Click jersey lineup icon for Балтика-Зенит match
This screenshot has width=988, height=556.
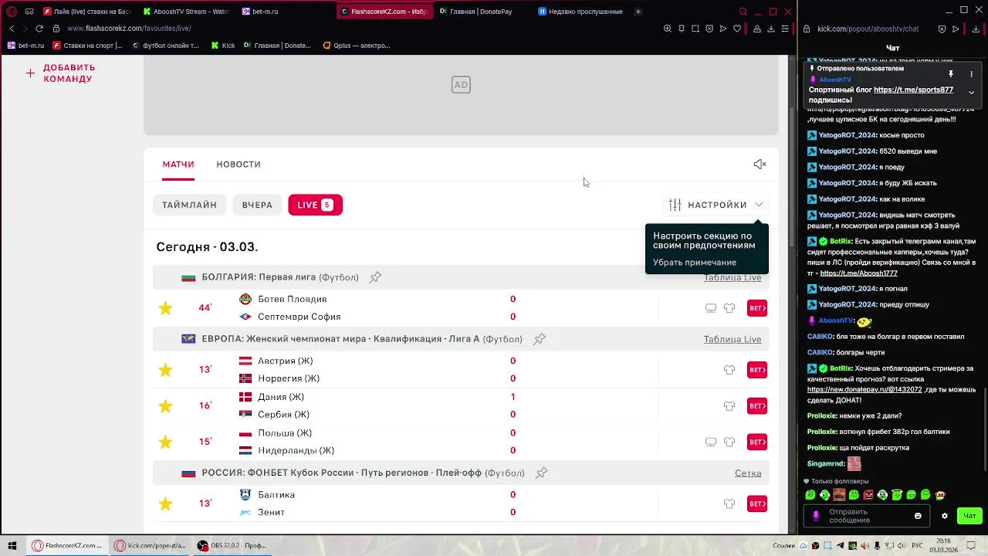729,503
